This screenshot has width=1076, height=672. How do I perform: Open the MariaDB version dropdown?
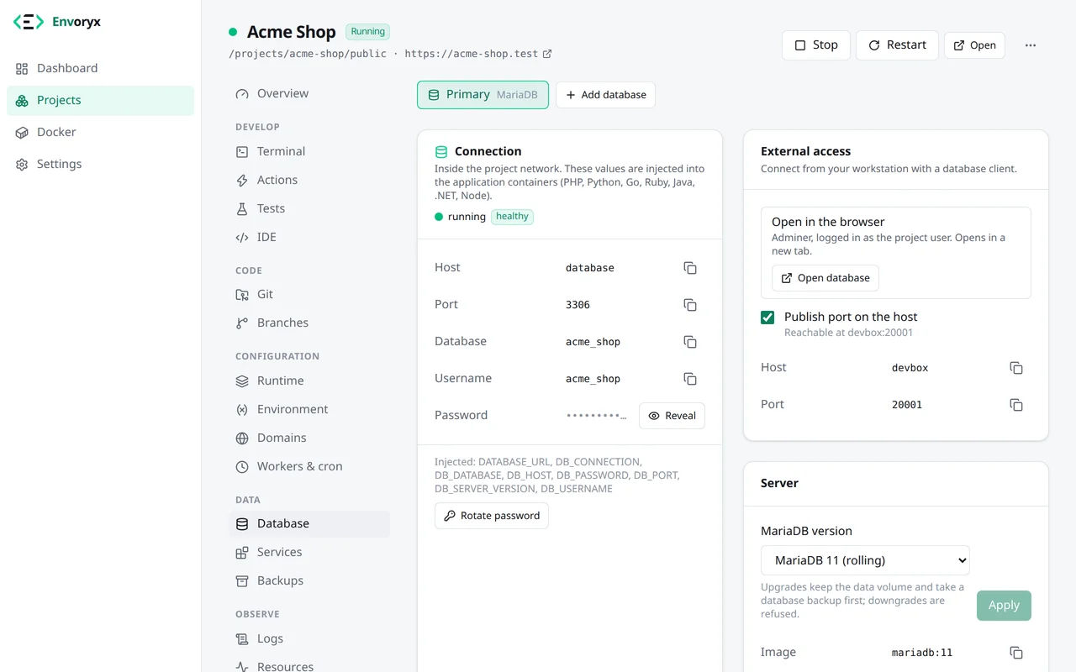pyautogui.click(x=865, y=560)
